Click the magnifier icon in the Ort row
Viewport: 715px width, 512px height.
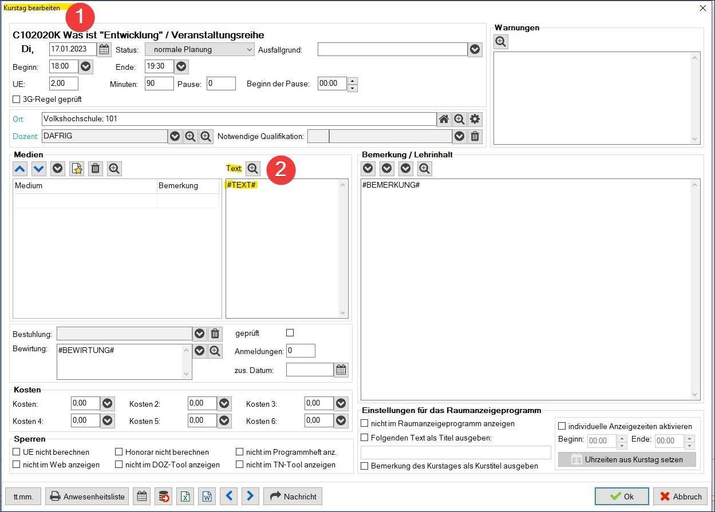(x=459, y=120)
